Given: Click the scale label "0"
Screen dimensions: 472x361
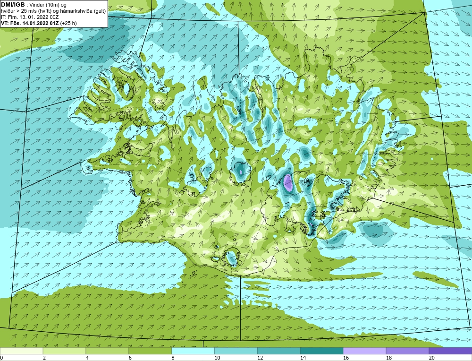Looking at the screenshot, I should click(x=2, y=358).
